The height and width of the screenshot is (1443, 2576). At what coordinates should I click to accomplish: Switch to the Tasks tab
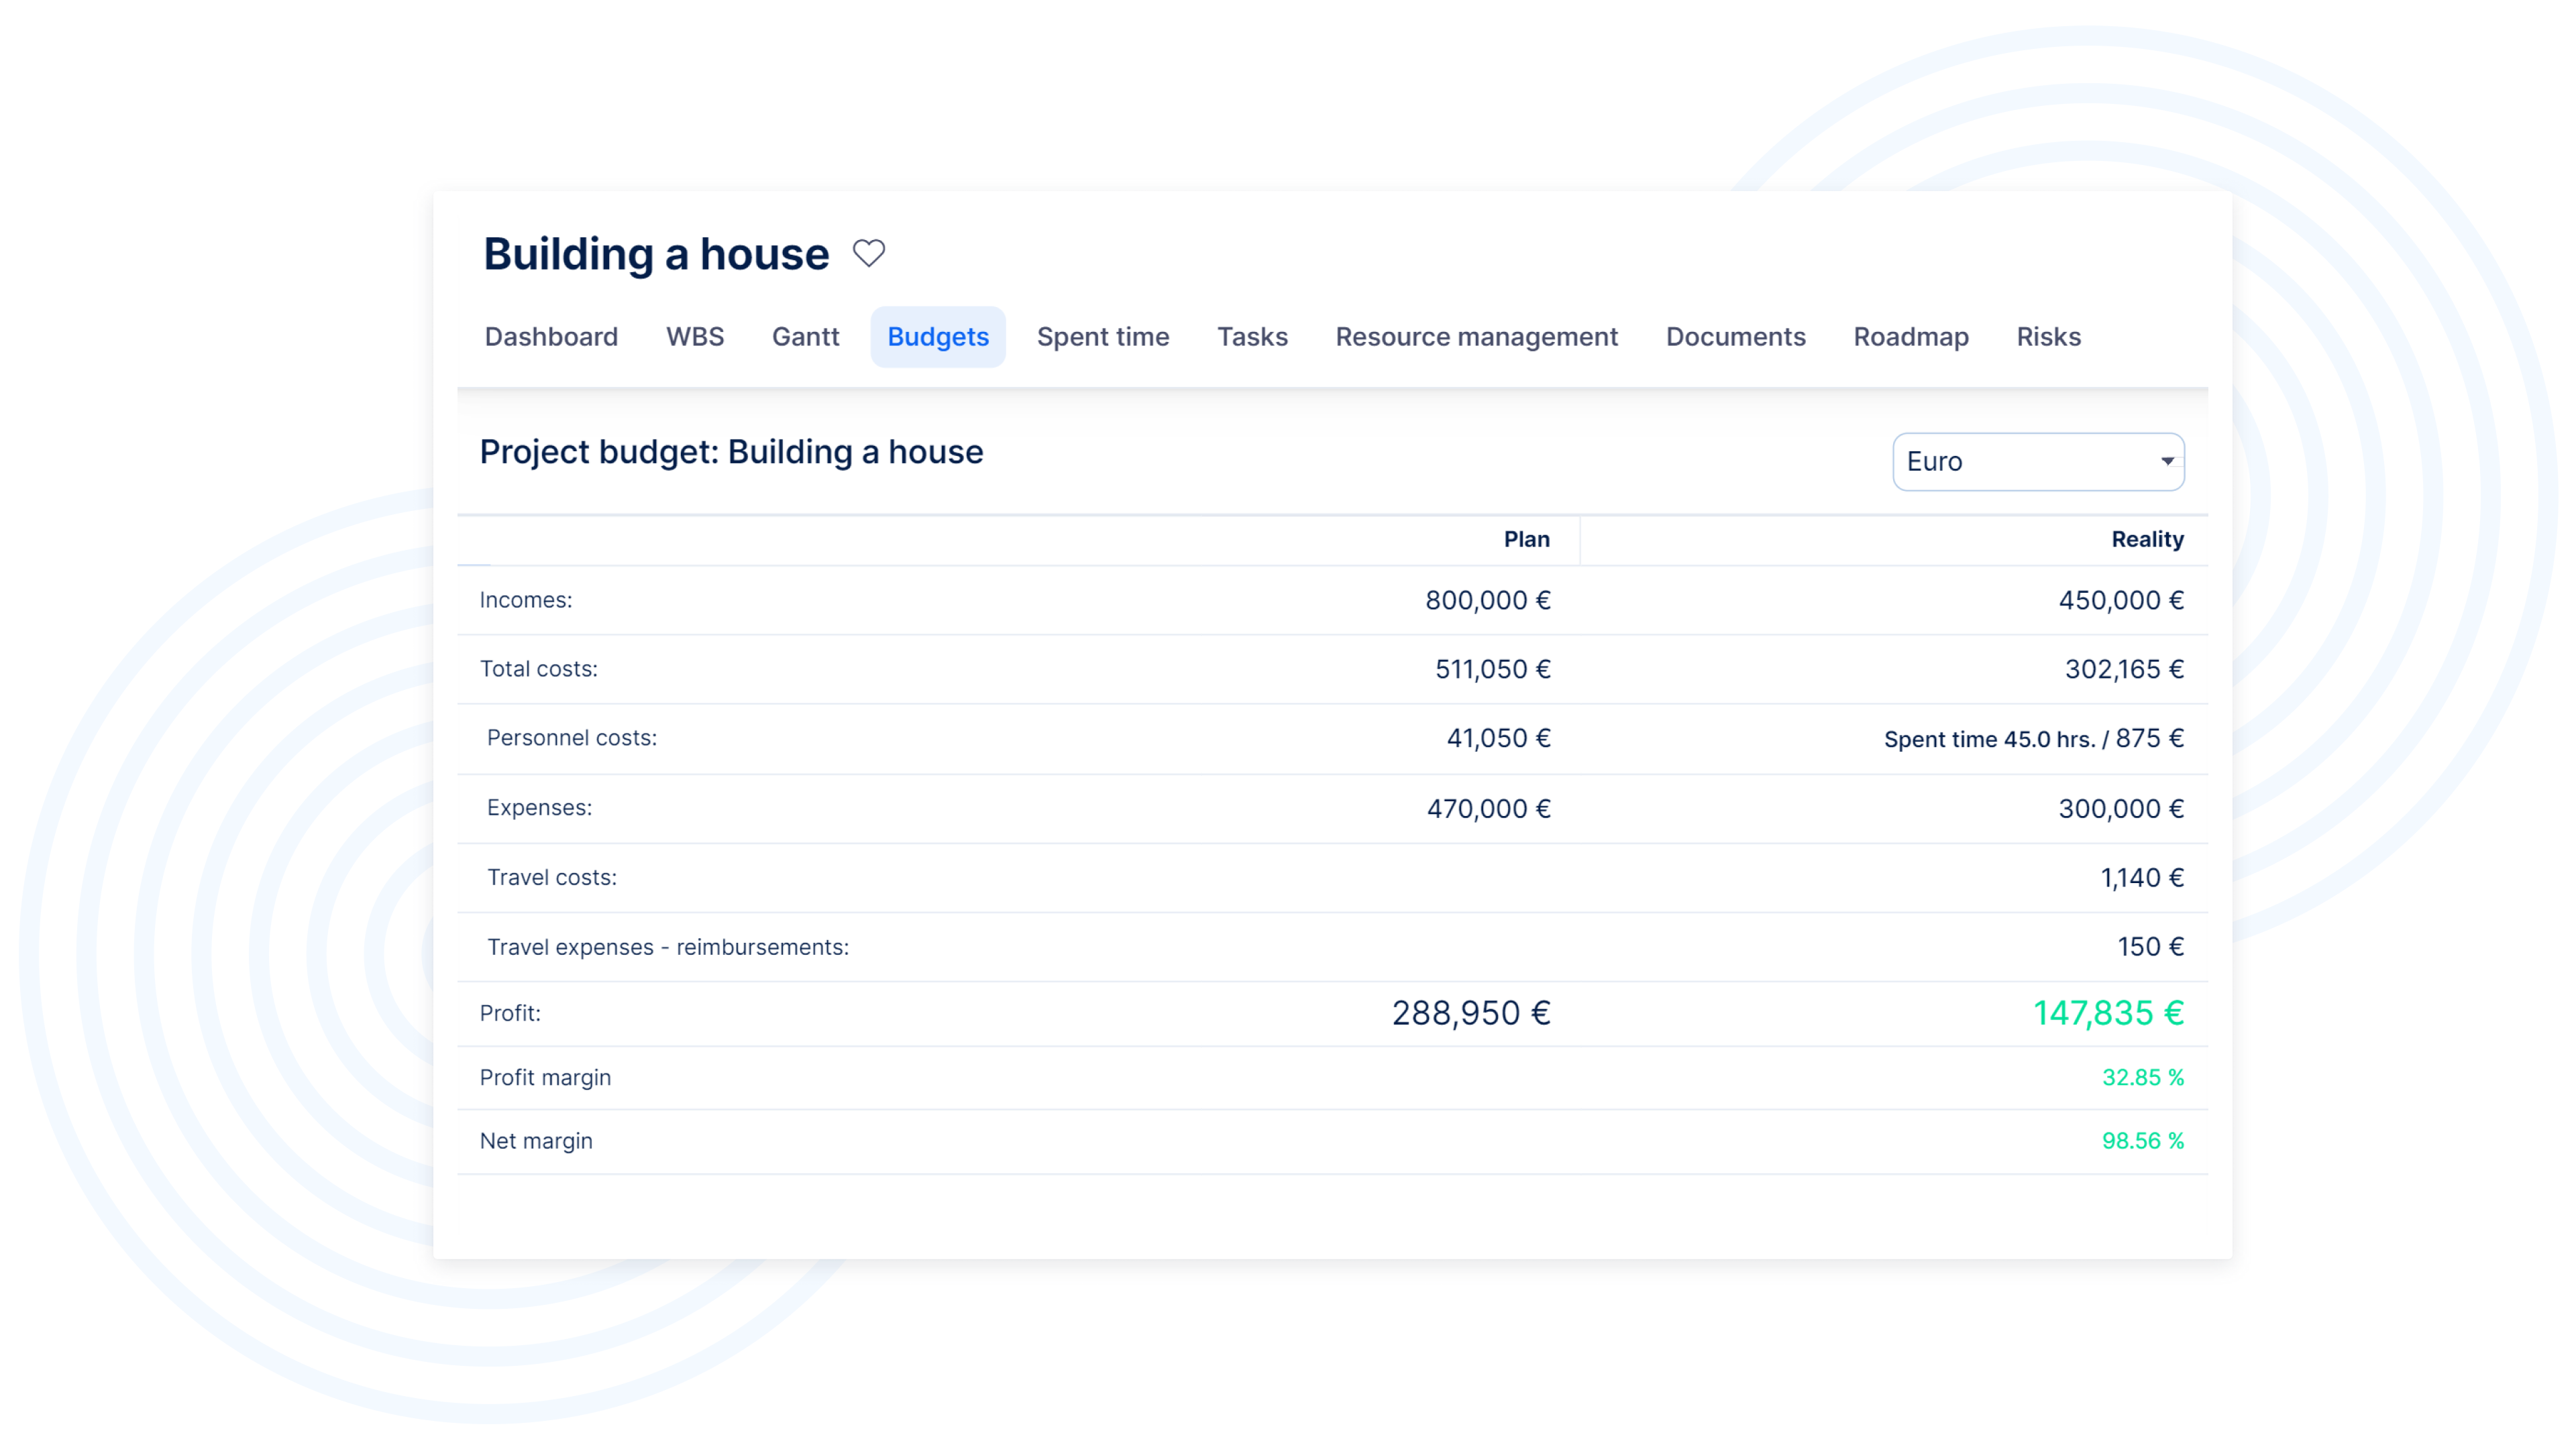tap(1251, 337)
